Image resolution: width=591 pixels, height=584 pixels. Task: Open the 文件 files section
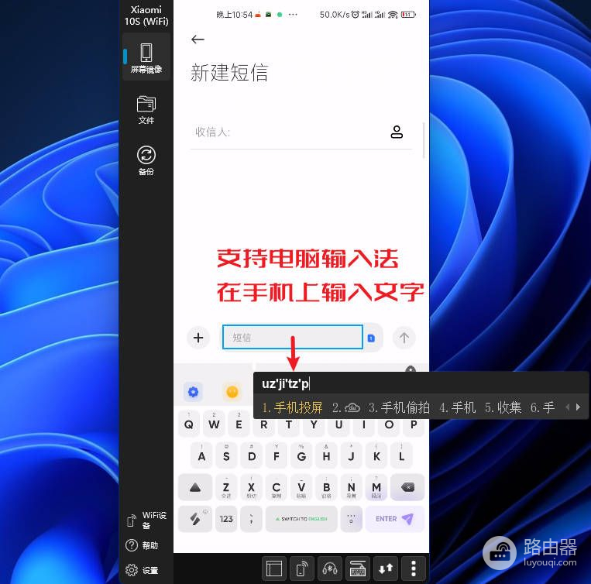(146, 109)
